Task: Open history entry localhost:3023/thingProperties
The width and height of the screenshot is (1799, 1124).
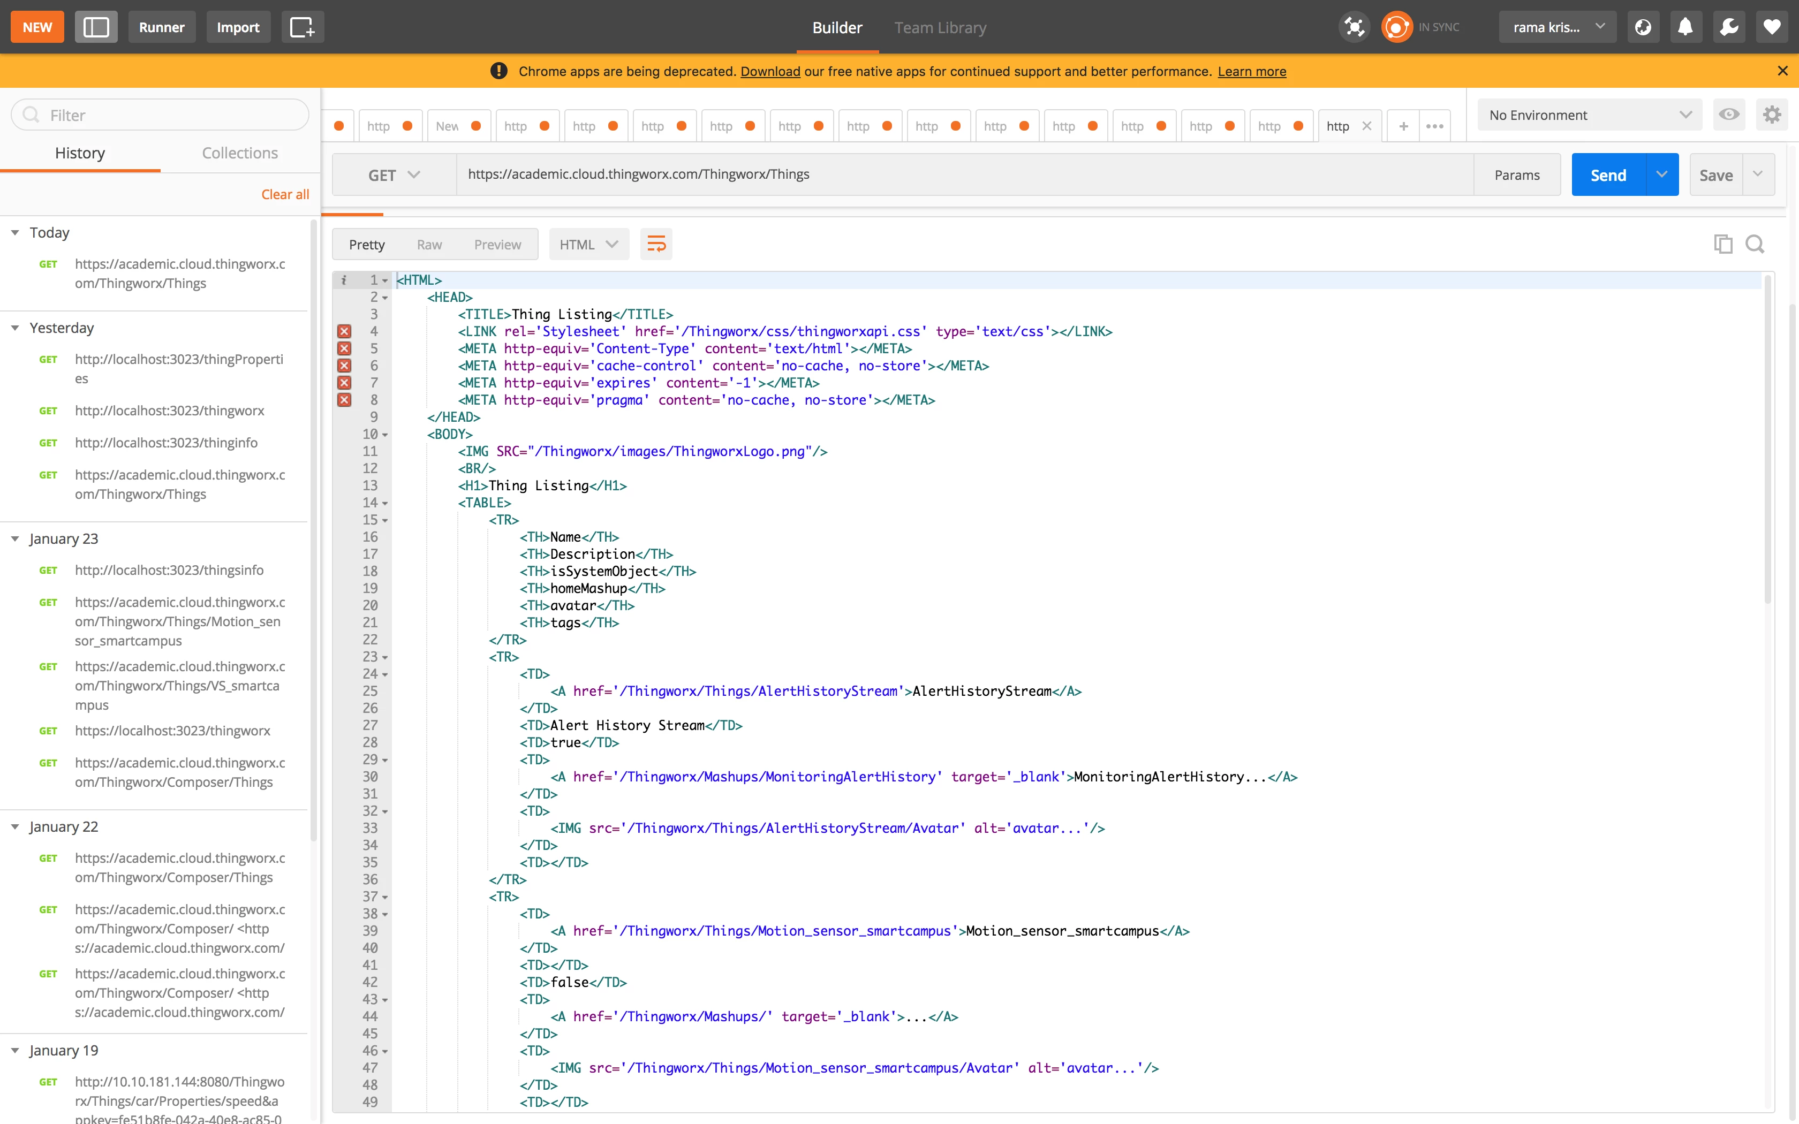Action: click(x=179, y=369)
